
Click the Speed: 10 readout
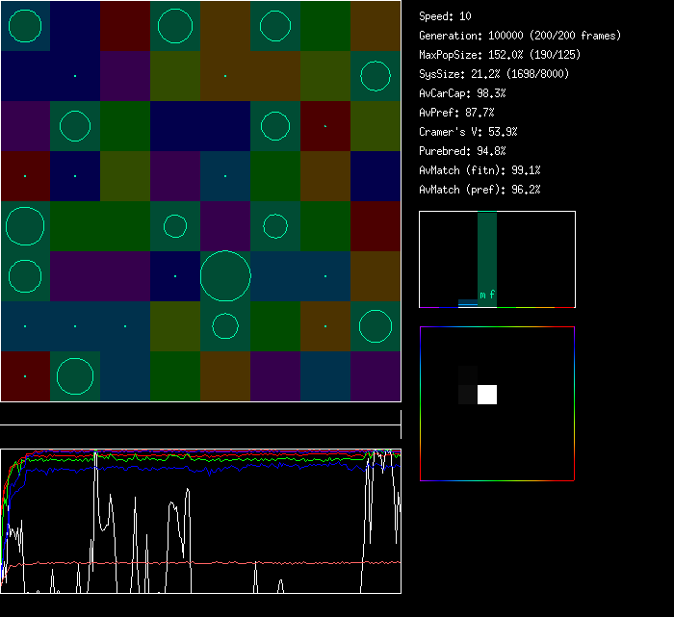(x=445, y=16)
